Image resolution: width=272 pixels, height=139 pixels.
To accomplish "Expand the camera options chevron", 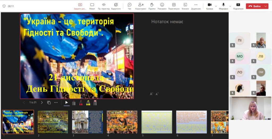I will coord(216,6).
